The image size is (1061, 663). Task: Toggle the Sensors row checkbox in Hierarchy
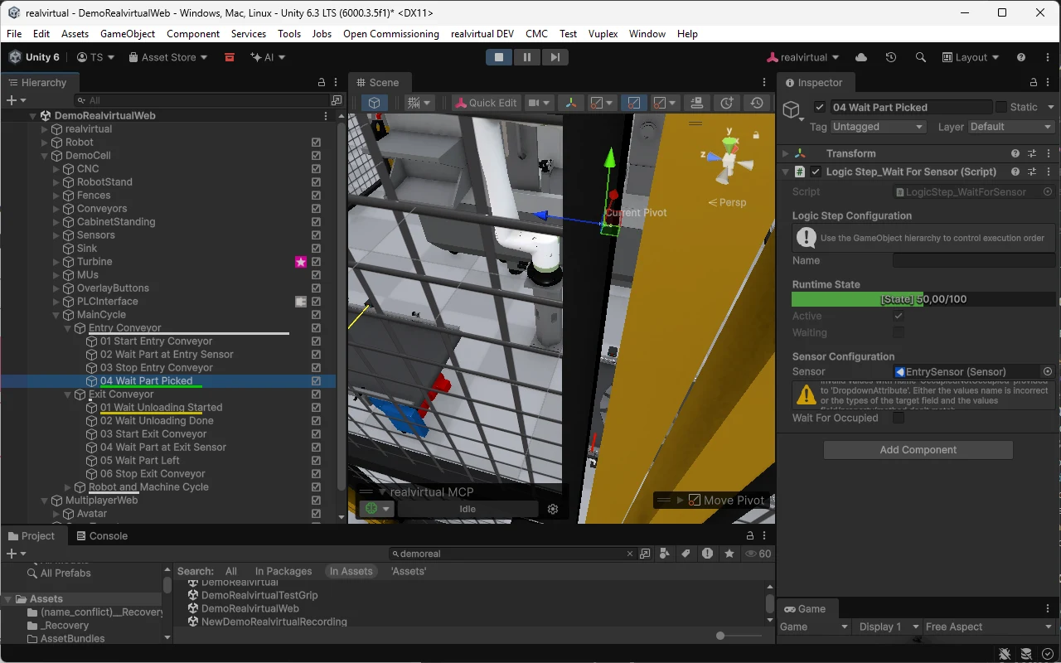point(316,235)
